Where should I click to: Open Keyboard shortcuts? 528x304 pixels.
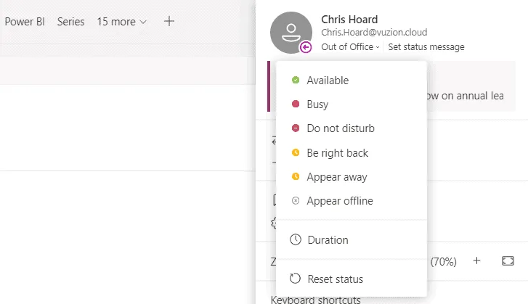[315, 299]
